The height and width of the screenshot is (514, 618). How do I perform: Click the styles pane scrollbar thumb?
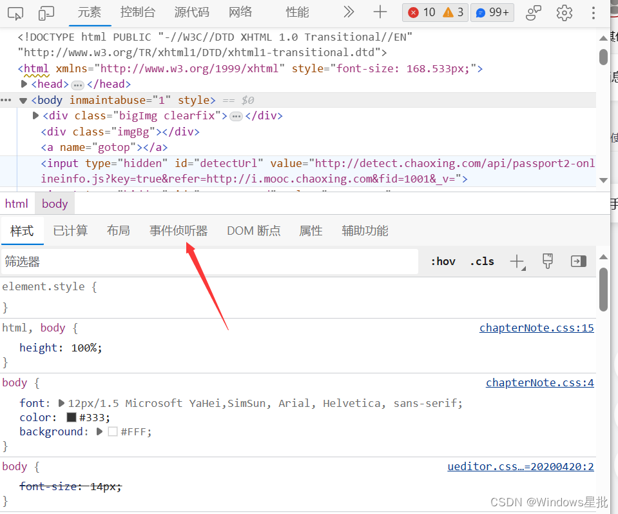coord(603,290)
